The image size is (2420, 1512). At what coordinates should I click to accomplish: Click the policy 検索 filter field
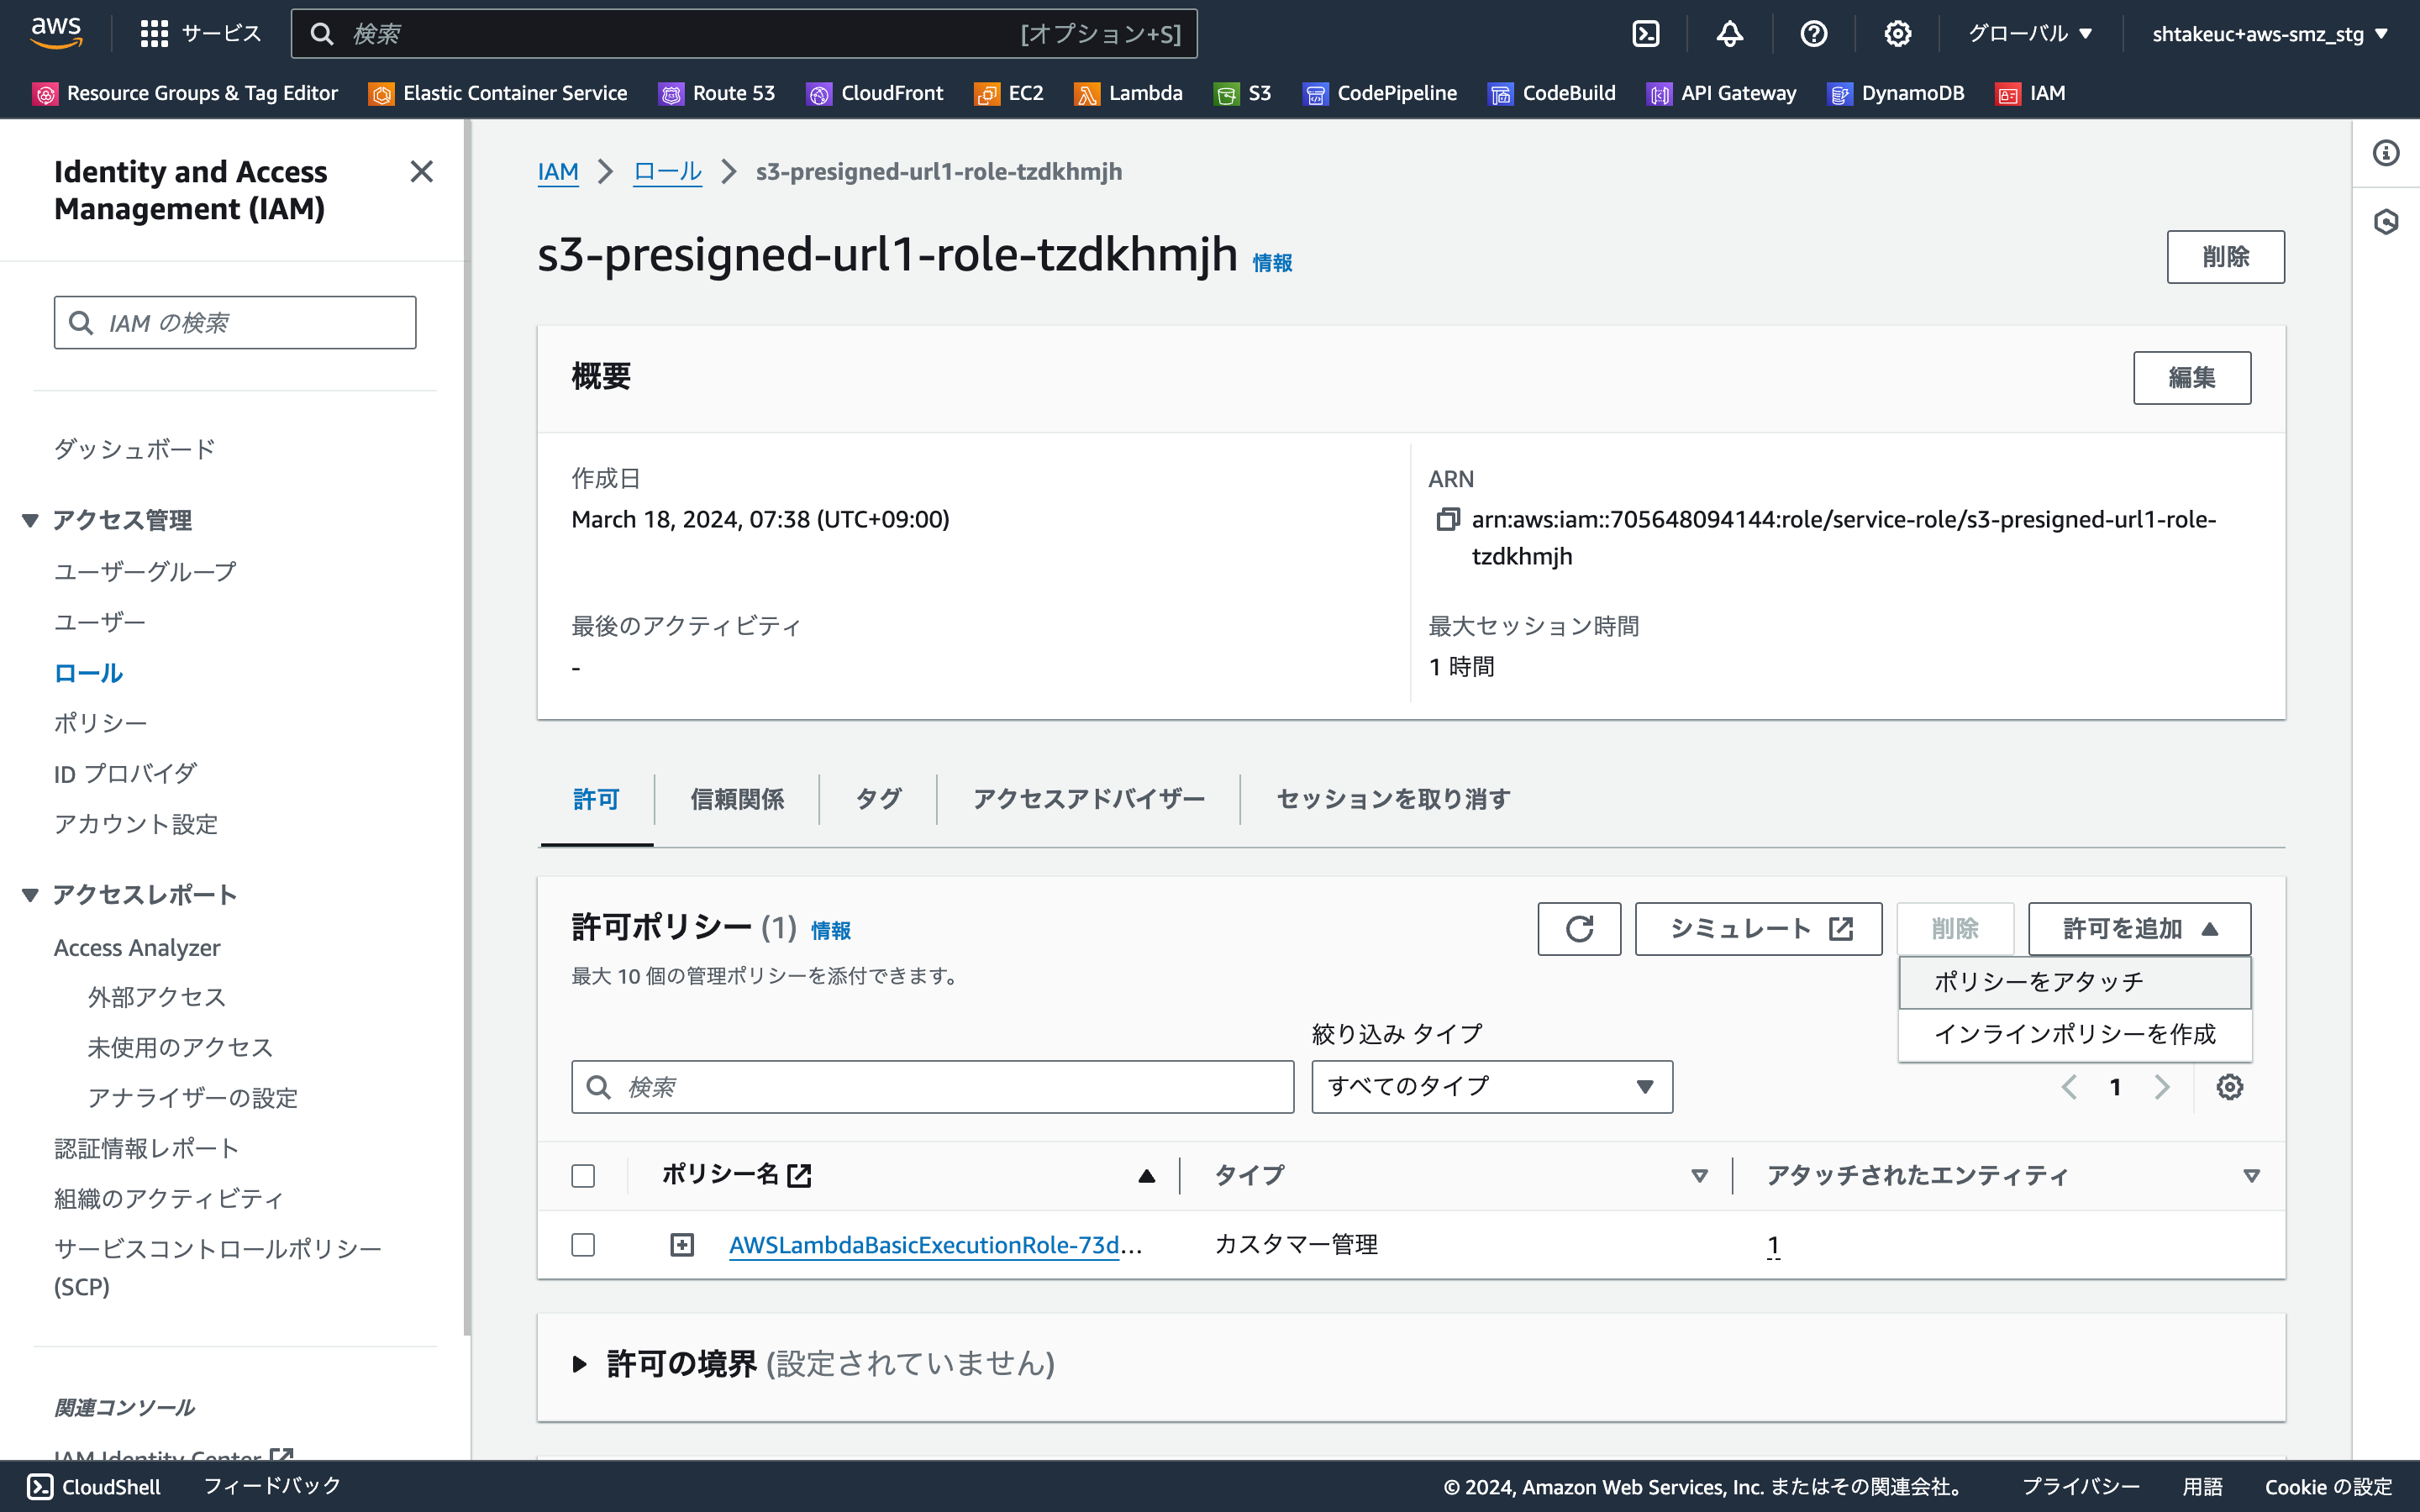pyautogui.click(x=932, y=1087)
